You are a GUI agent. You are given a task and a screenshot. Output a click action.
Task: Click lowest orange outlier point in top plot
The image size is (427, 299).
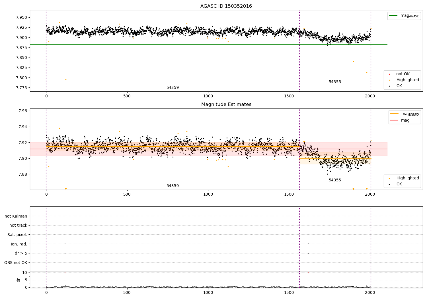(66, 80)
